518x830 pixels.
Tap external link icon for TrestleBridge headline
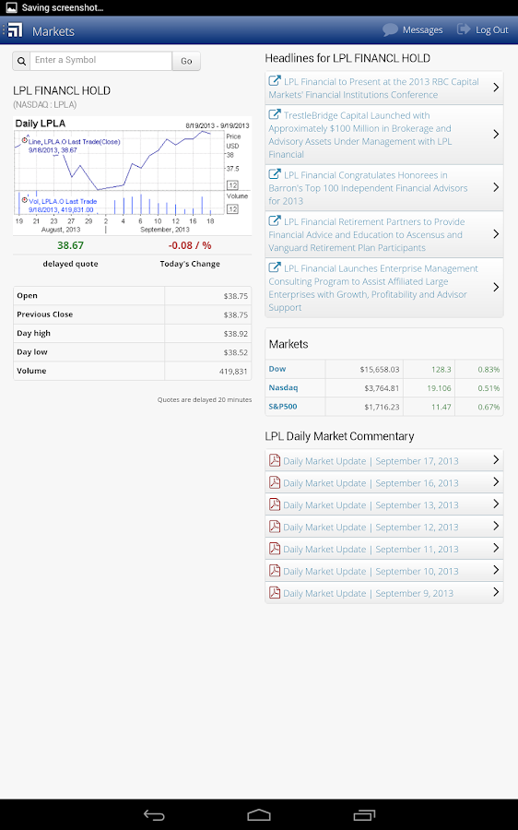[x=275, y=114]
